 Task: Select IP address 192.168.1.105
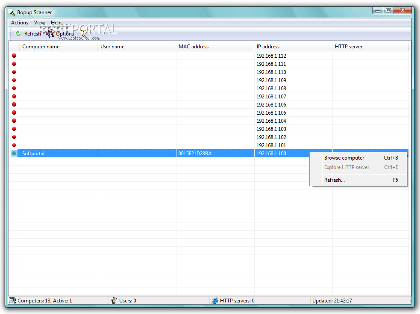pyautogui.click(x=271, y=113)
